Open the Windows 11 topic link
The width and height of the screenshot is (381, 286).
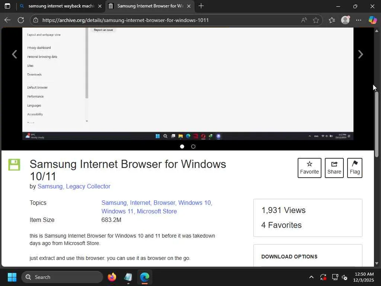pos(117,211)
